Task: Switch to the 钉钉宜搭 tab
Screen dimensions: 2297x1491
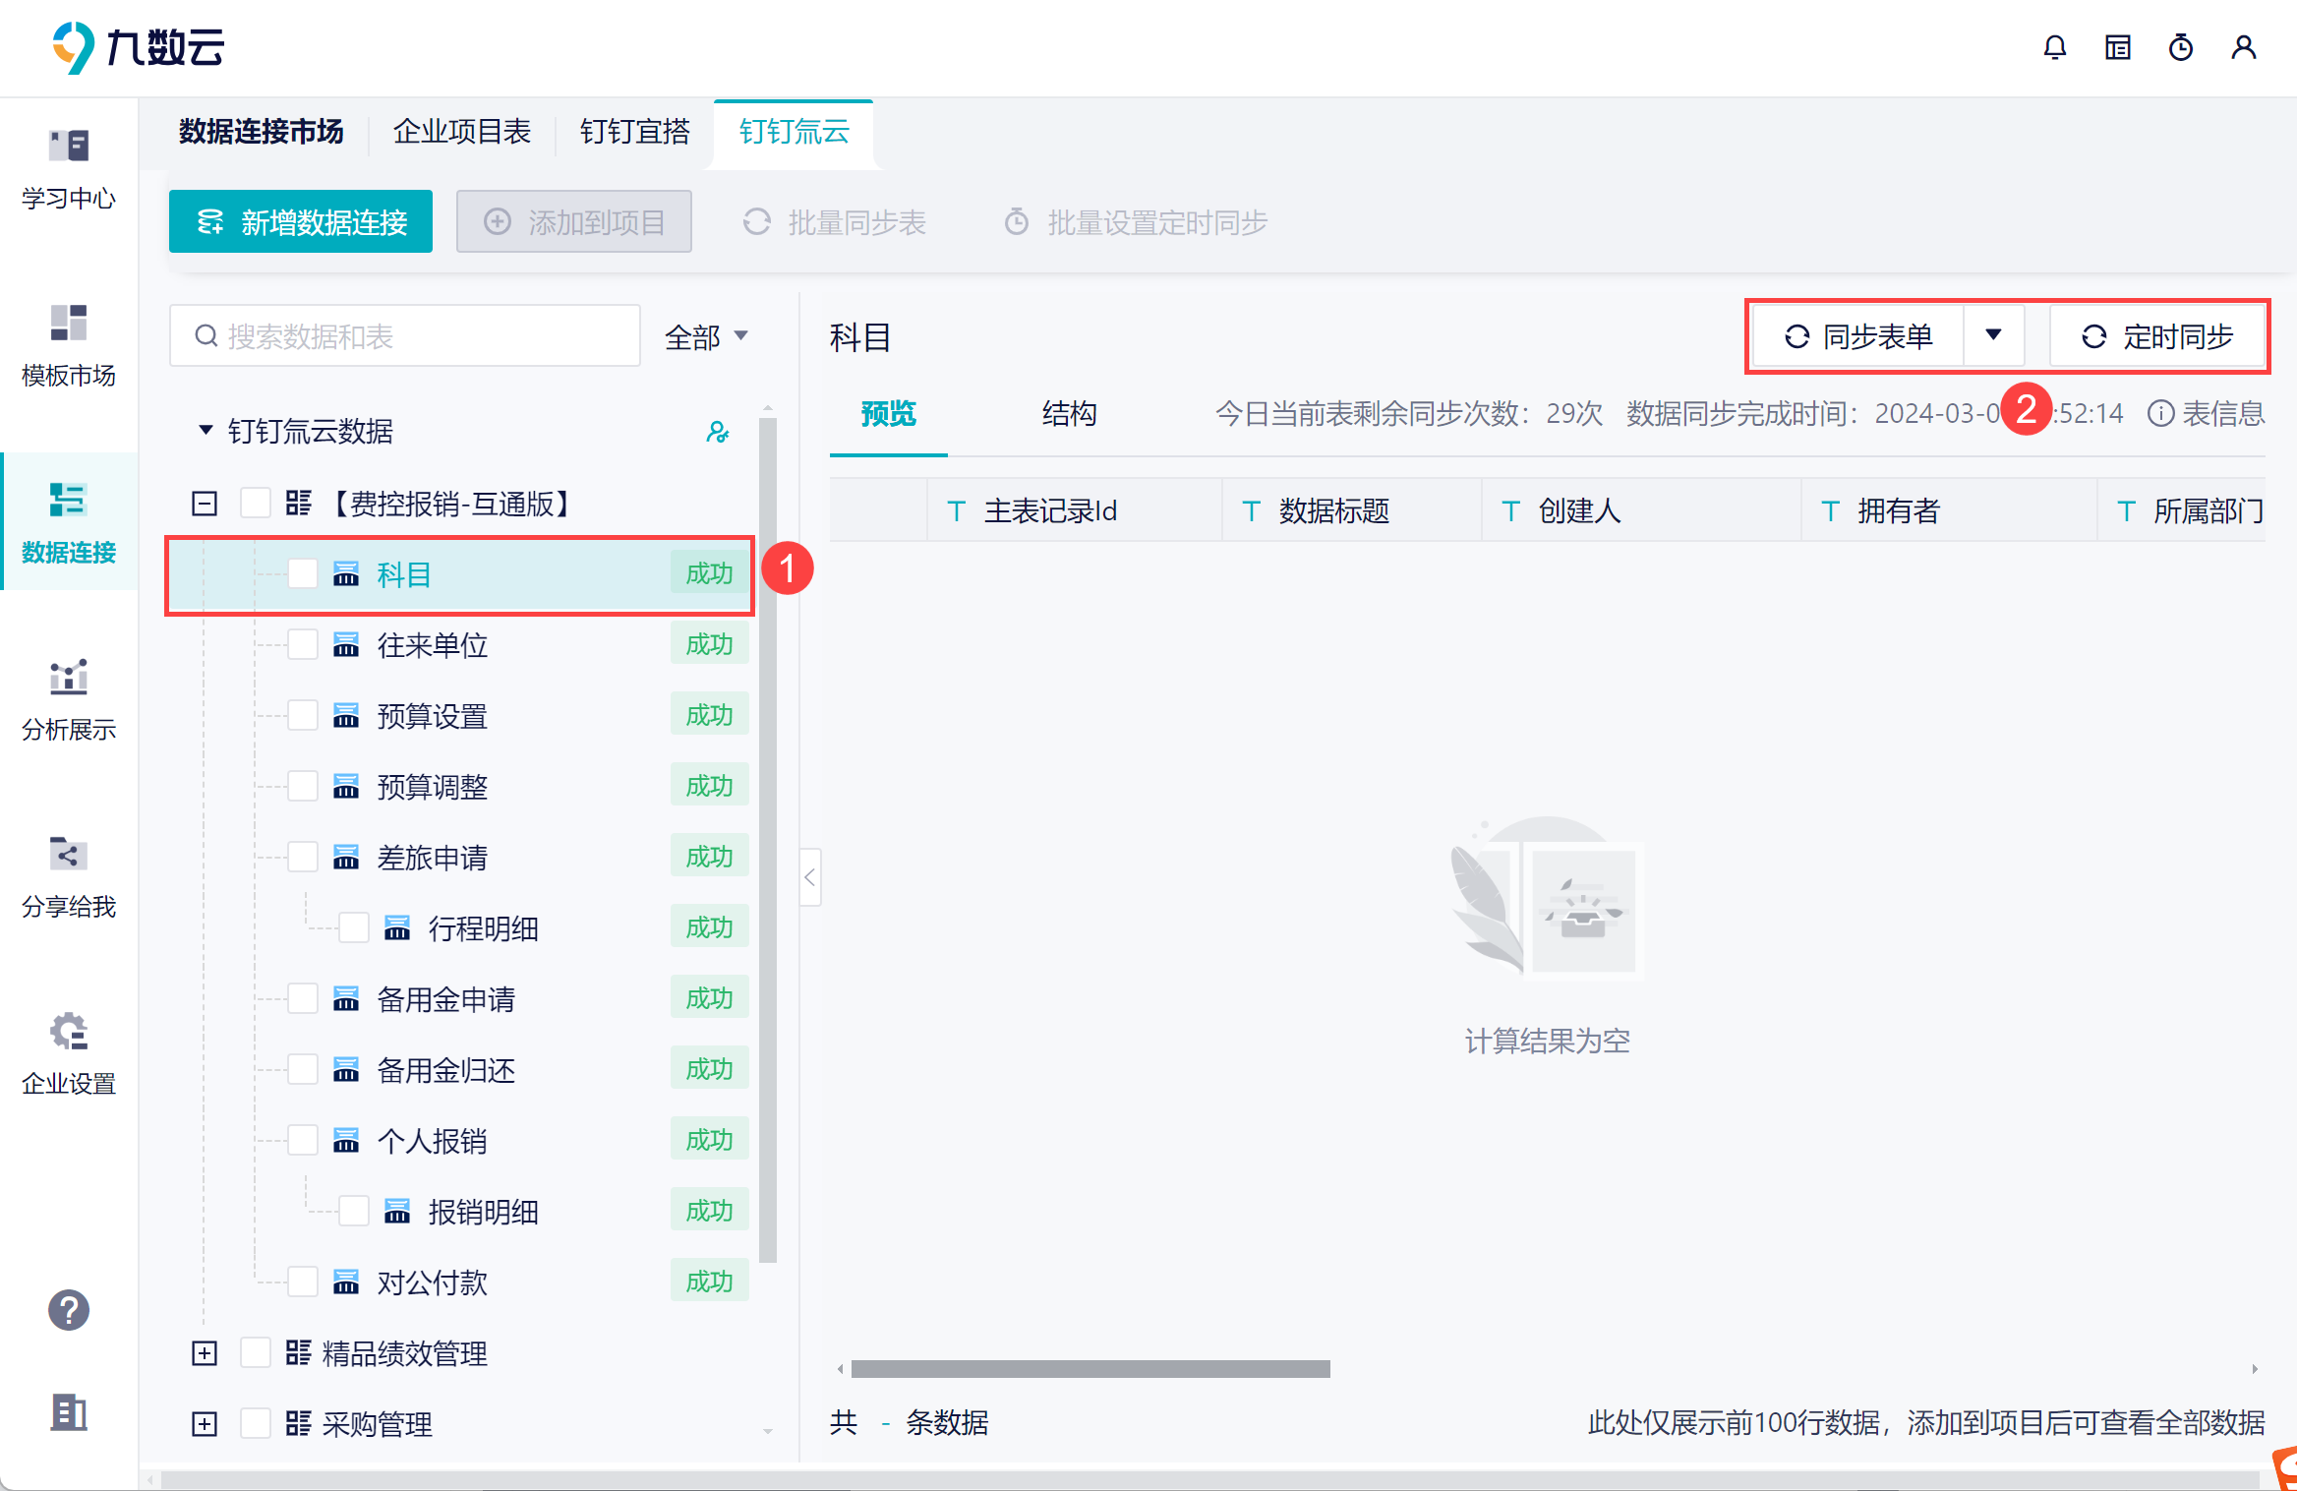Action: tap(634, 132)
